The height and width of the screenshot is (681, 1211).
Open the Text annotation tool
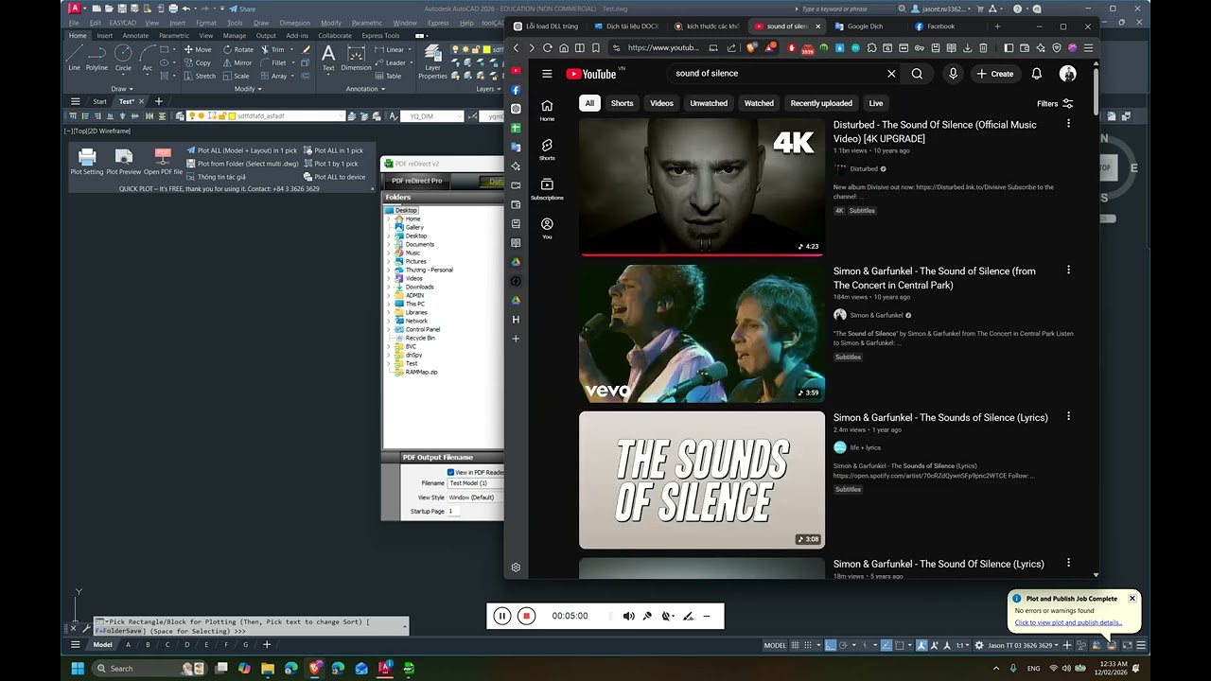pyautogui.click(x=328, y=58)
